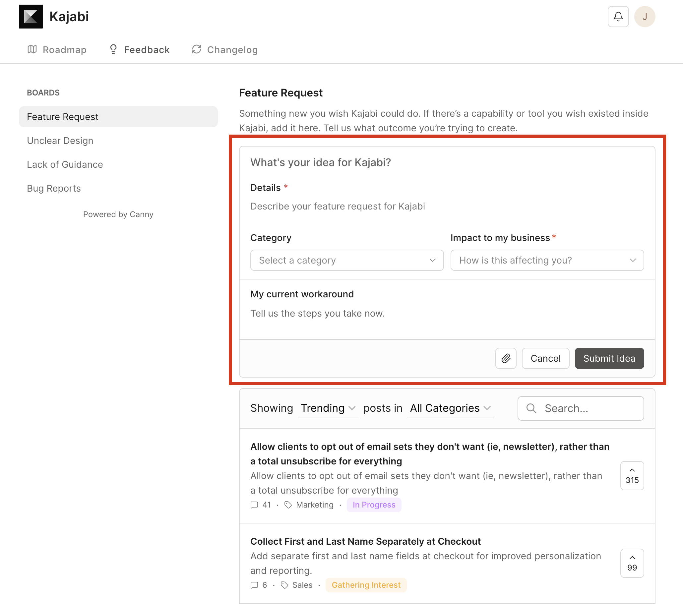Open the Lack of Guidance board

point(65,164)
